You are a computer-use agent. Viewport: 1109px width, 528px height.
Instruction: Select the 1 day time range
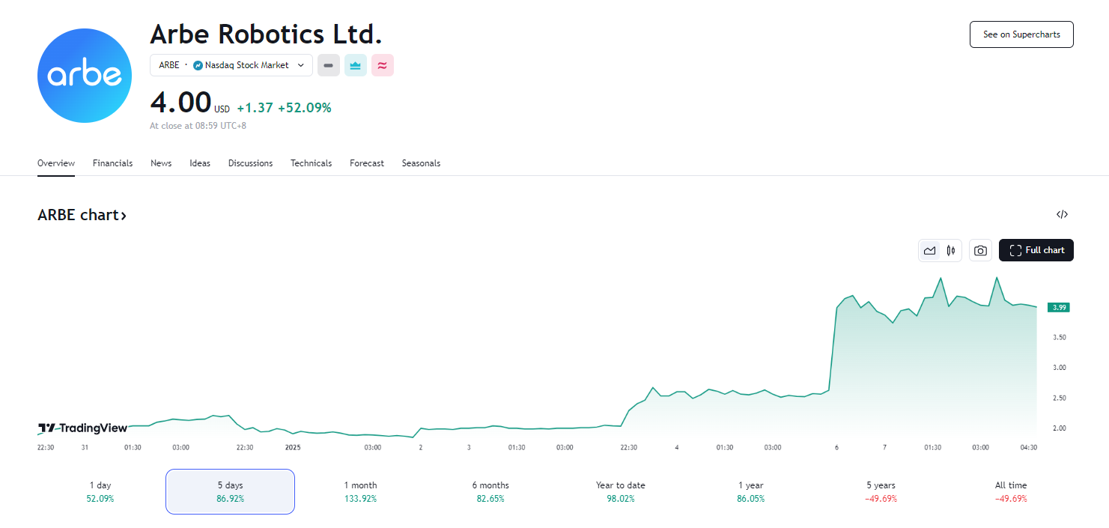point(100,491)
